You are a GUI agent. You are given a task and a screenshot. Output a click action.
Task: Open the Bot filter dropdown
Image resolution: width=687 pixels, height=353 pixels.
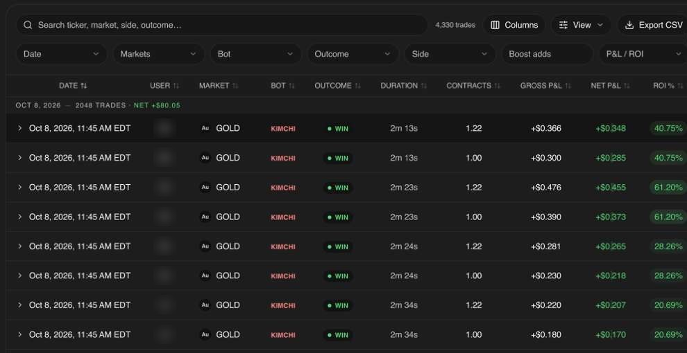[255, 54]
